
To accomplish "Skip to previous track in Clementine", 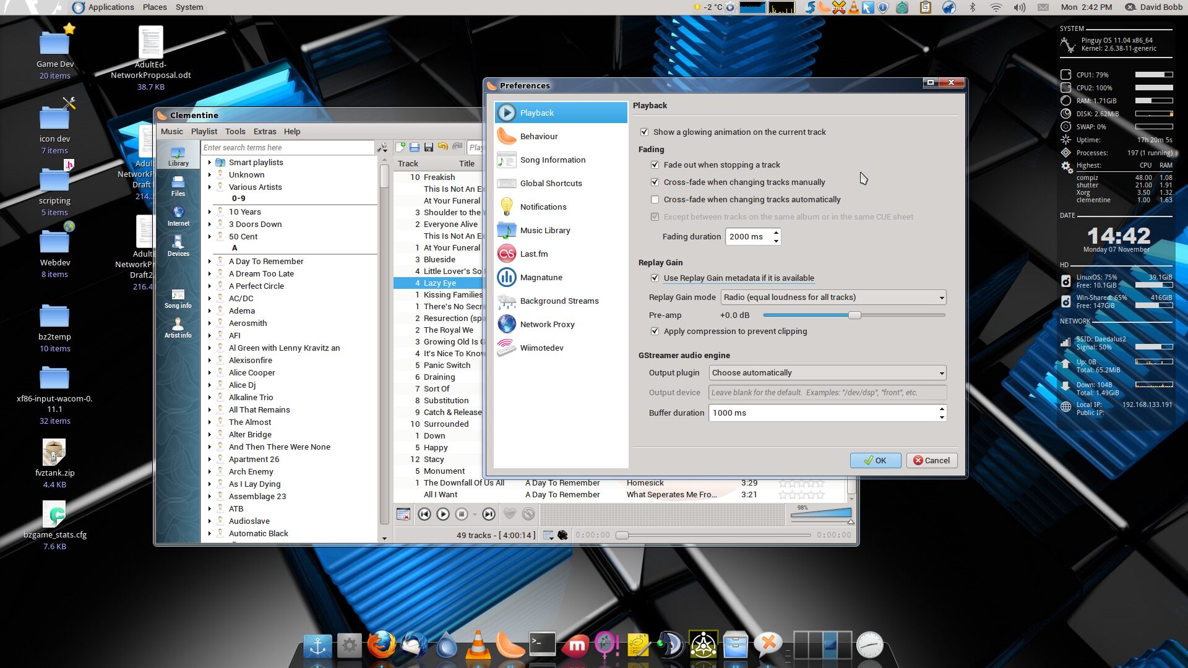I will pos(424,514).
